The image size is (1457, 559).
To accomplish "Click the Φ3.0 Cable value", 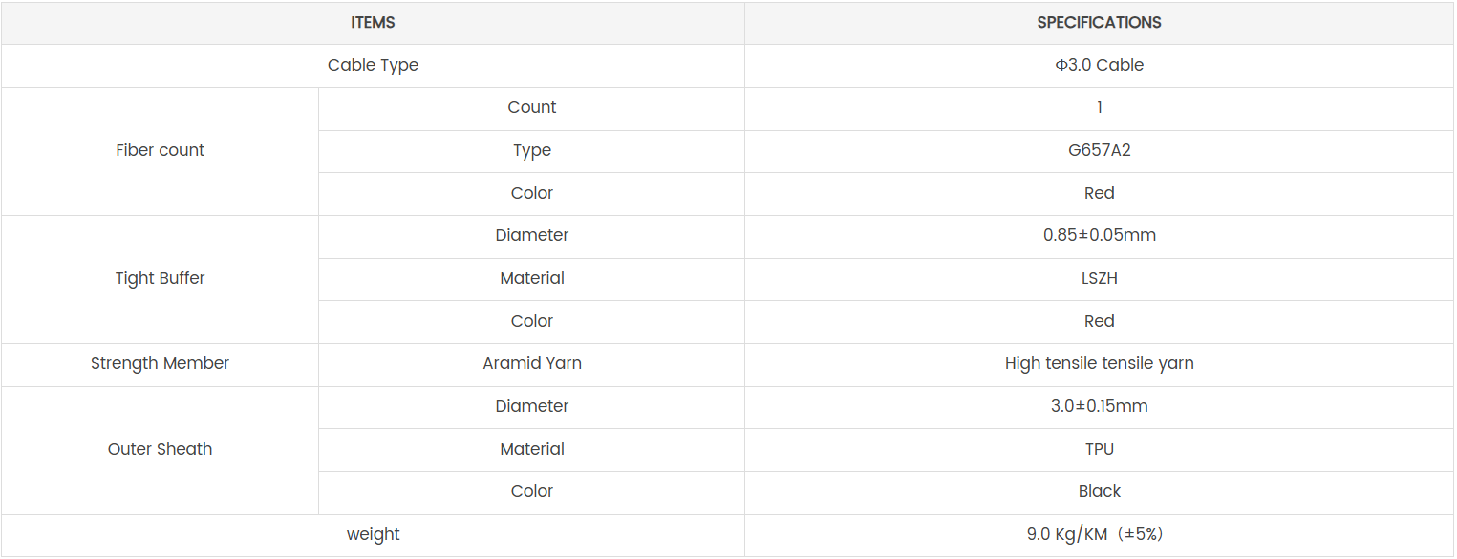I will 1099,66.
